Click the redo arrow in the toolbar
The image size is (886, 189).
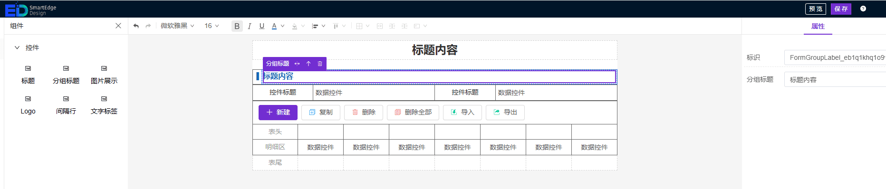click(x=148, y=26)
